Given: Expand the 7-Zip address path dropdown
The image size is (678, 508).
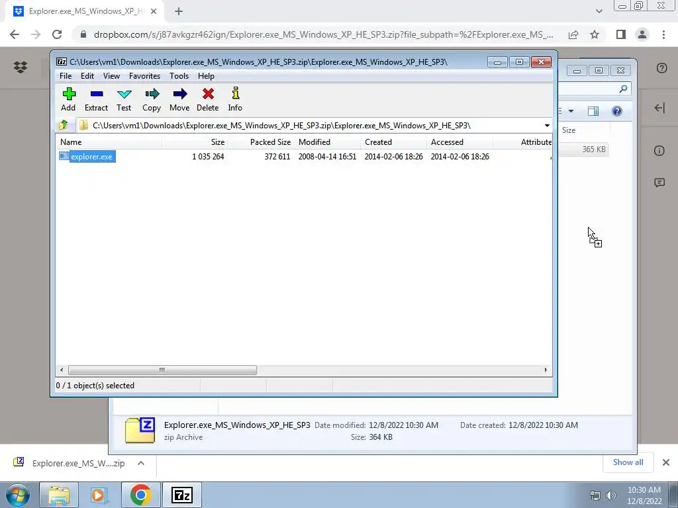Looking at the screenshot, I should 547,126.
